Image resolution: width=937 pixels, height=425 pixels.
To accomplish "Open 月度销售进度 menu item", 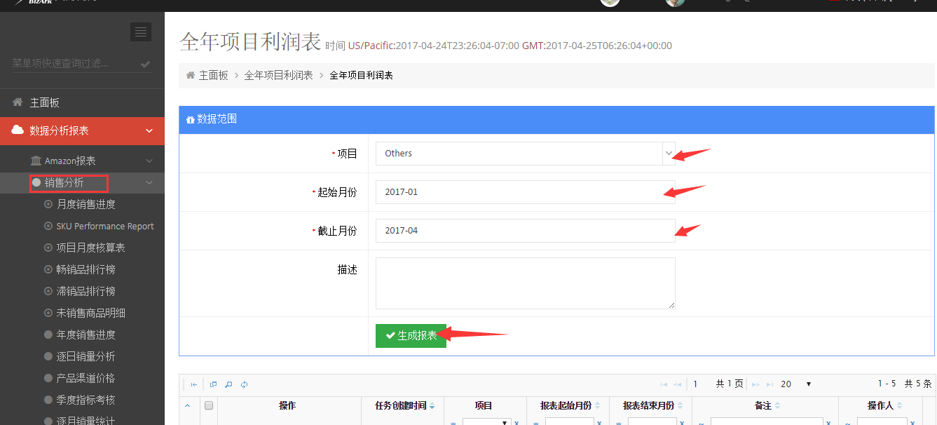I will coord(86,204).
